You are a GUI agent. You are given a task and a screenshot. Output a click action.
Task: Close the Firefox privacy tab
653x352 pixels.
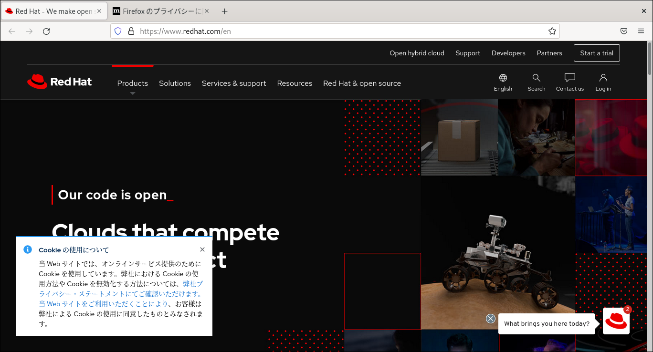pyautogui.click(x=207, y=11)
